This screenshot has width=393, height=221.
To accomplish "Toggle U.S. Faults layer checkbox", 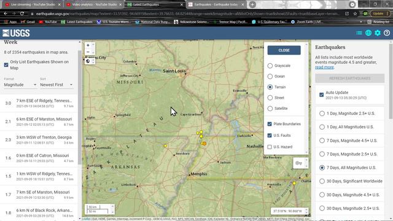I will 270,135.
